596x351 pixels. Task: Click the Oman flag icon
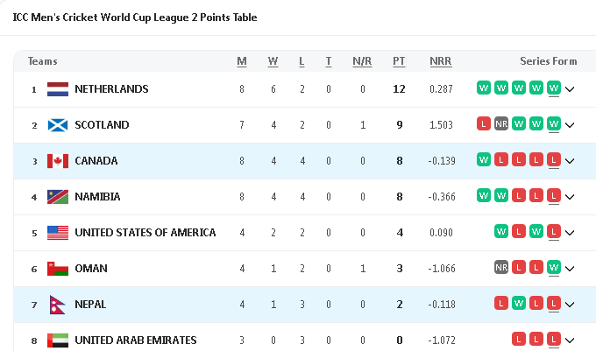coord(57,269)
